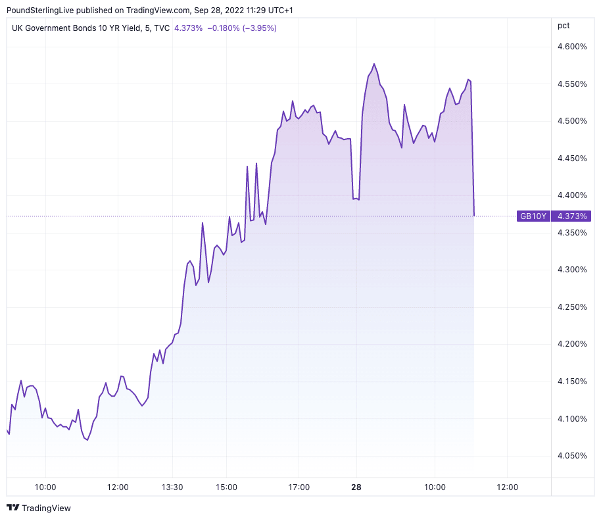Click the pct unit label
The width and height of the screenshot is (601, 519).
[564, 26]
